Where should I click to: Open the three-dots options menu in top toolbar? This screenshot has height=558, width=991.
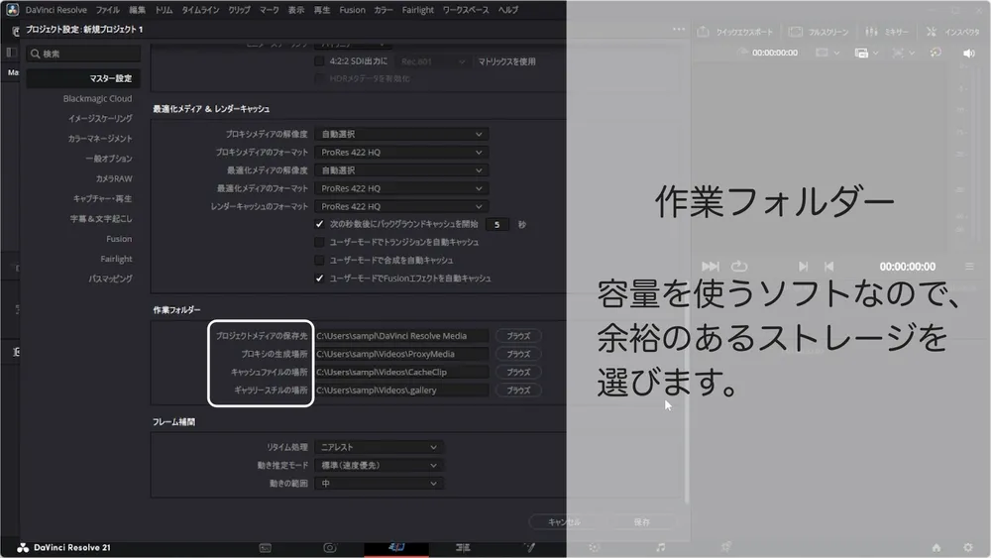[679, 29]
